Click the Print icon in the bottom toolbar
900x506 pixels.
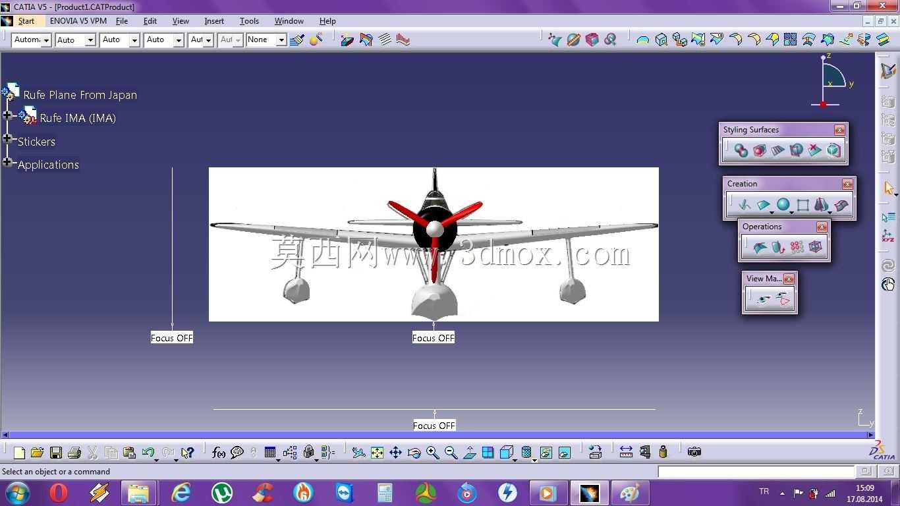[x=74, y=453]
